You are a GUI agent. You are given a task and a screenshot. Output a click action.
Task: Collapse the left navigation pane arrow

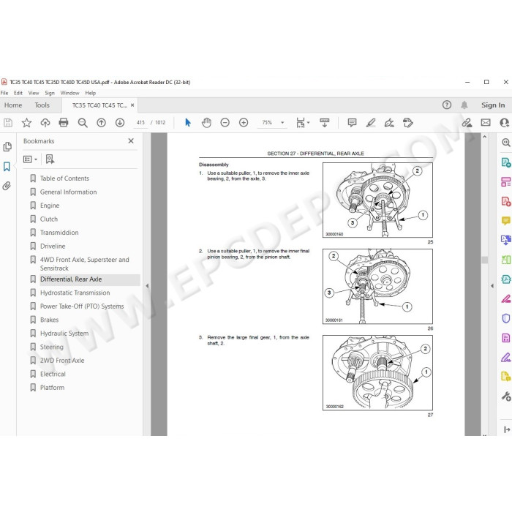click(x=147, y=286)
